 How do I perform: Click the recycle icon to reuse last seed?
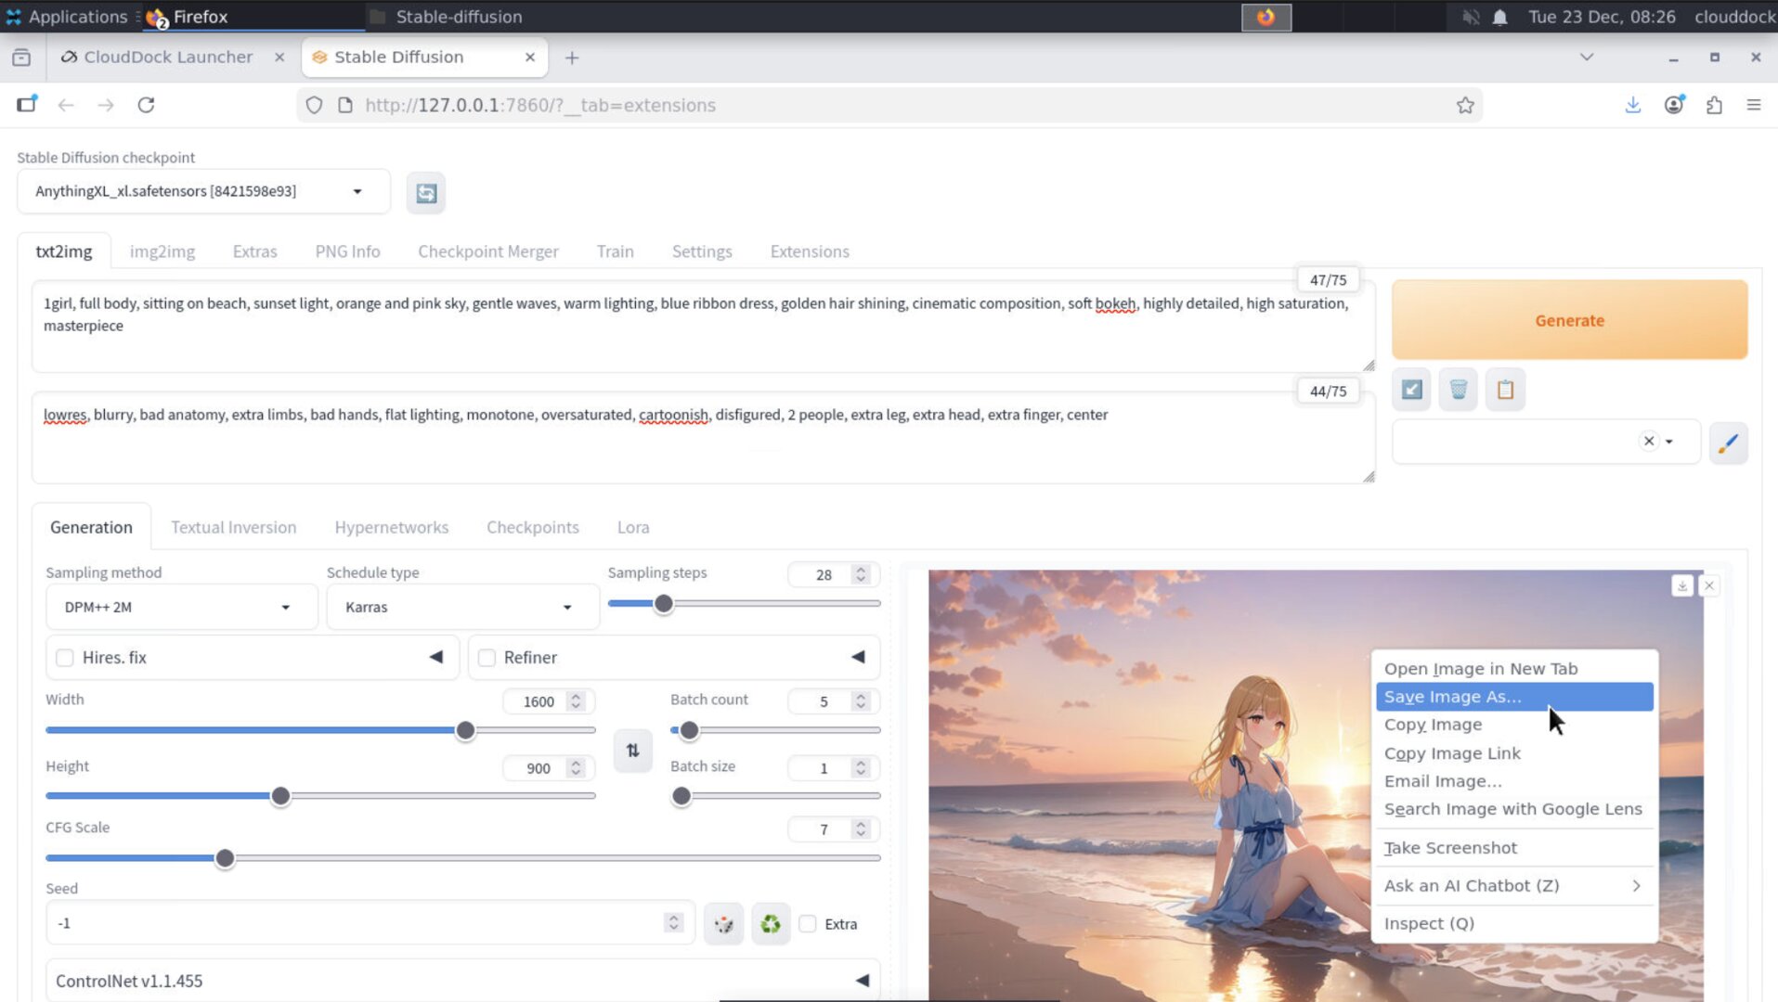770,923
